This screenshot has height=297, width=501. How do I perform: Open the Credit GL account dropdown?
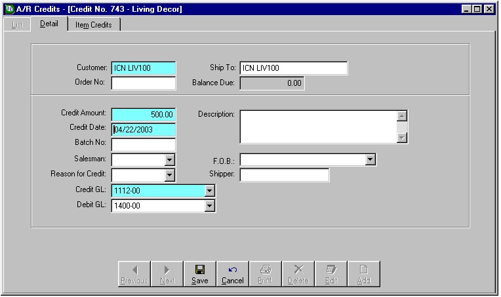209,191
